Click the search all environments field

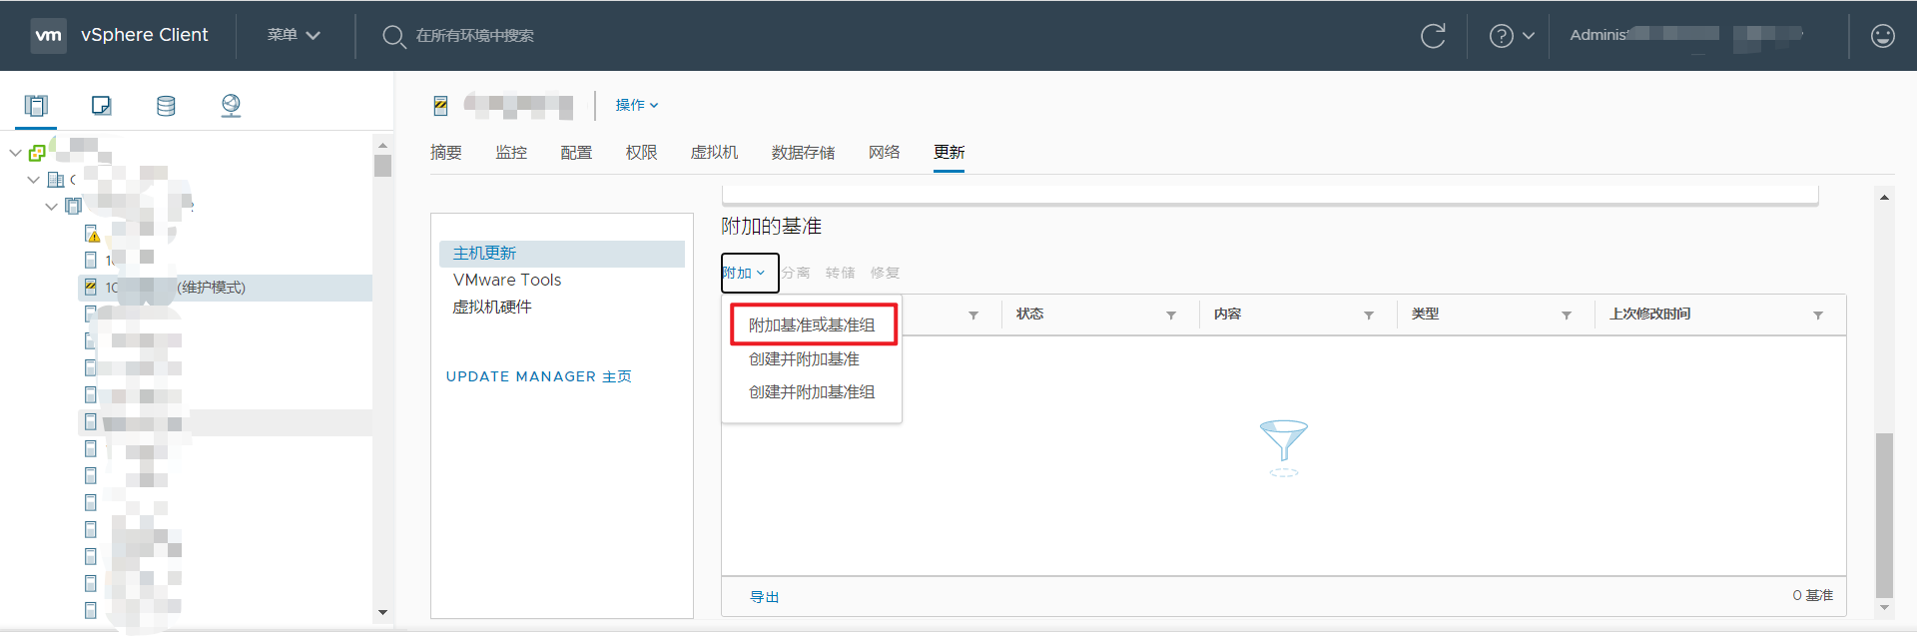[x=475, y=36]
